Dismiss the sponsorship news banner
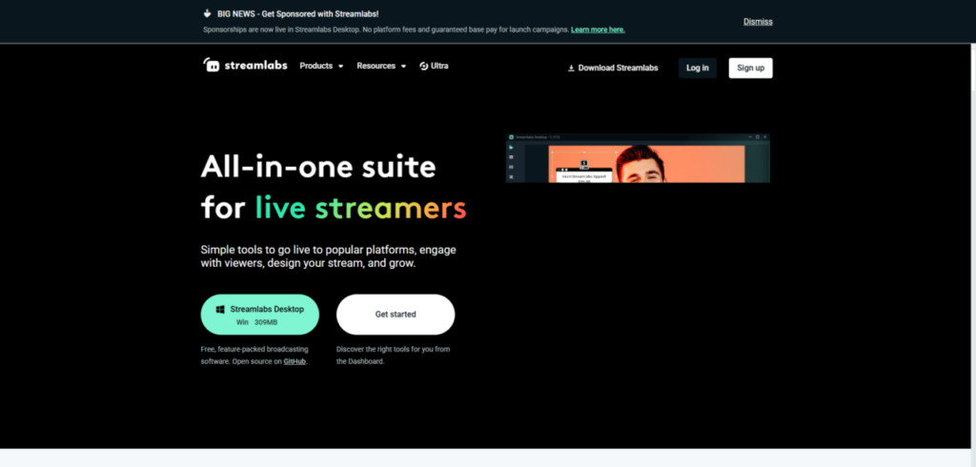 758,22
